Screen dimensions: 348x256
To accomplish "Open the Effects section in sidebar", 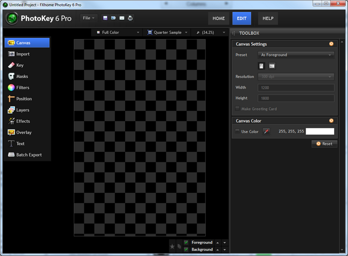I will (27, 121).
